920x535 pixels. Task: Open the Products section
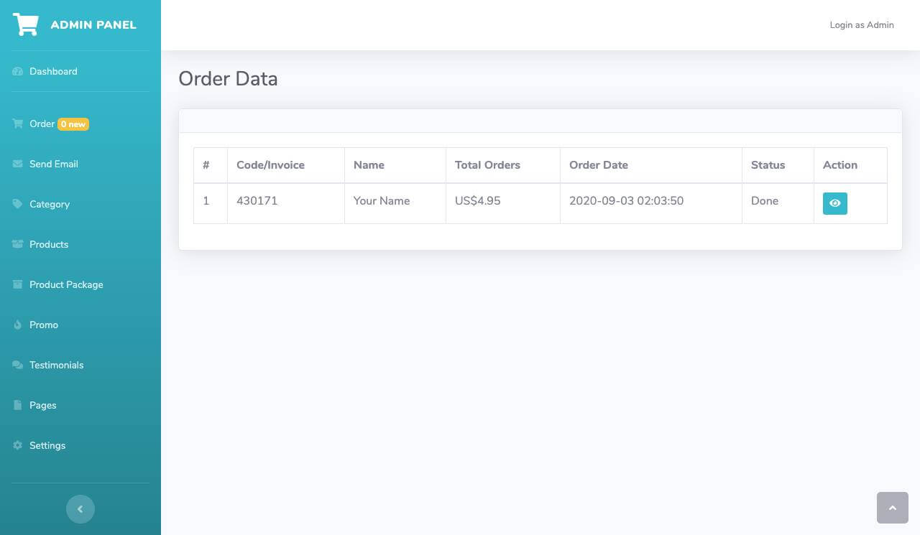point(80,244)
